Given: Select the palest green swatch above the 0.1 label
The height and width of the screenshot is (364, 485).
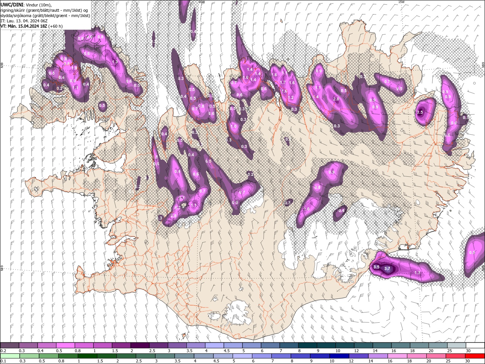Looking at the screenshot, I should click(x=10, y=356).
